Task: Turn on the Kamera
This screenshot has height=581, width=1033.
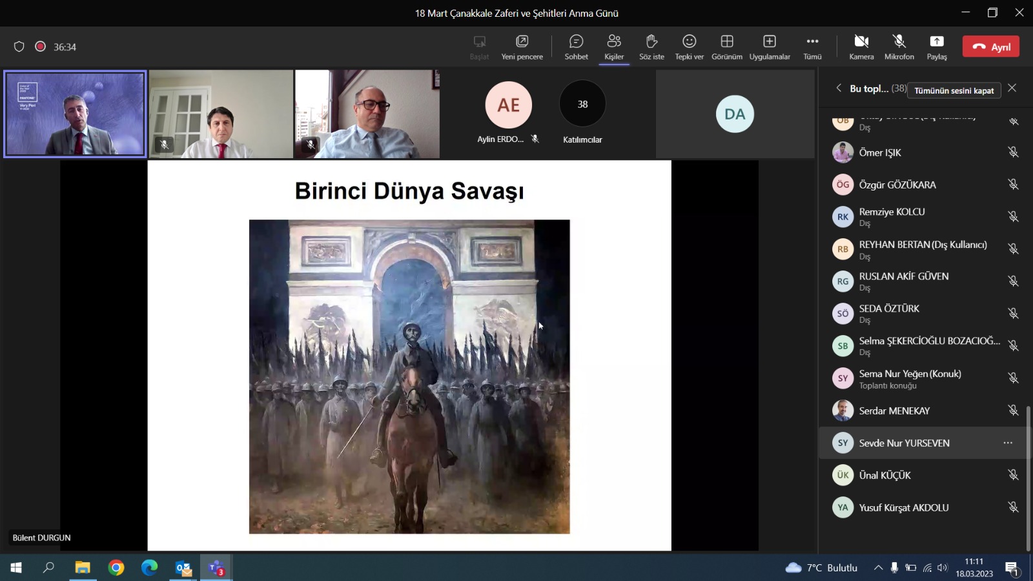Action: 861,47
